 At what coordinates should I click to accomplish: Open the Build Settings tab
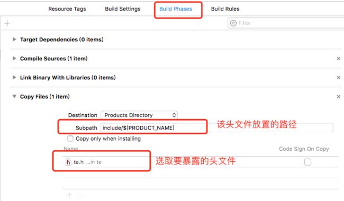pos(123,9)
